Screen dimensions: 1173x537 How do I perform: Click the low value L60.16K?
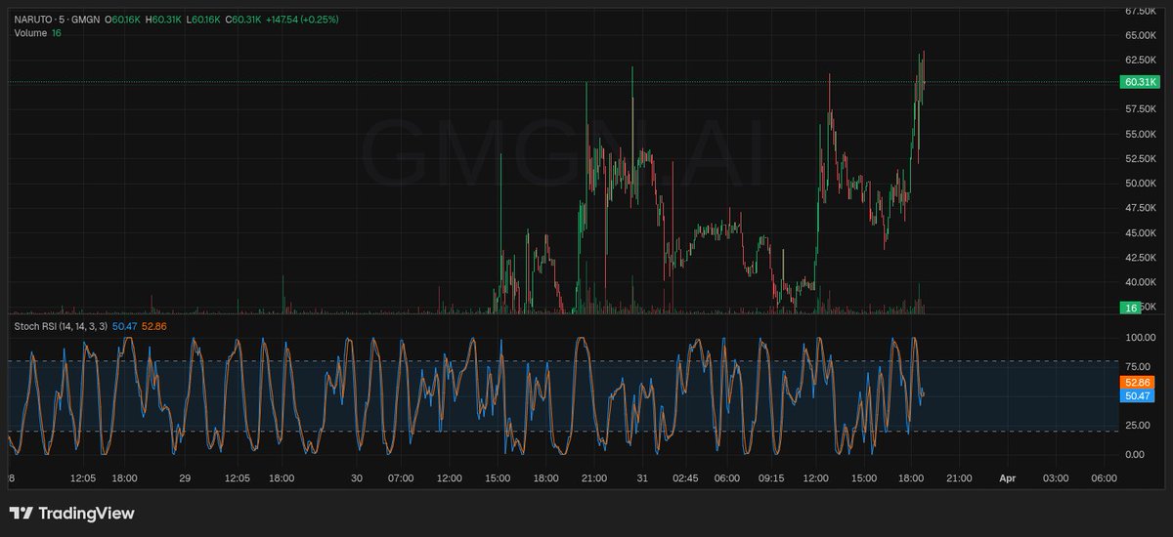[x=204, y=20]
